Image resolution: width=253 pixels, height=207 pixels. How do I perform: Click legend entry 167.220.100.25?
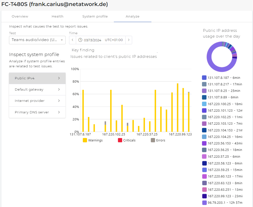pos(222,104)
